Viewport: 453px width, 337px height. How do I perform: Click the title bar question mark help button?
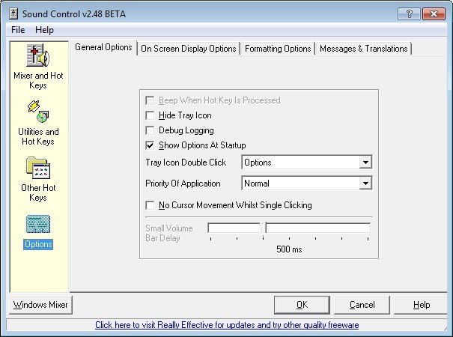pyautogui.click(x=407, y=13)
